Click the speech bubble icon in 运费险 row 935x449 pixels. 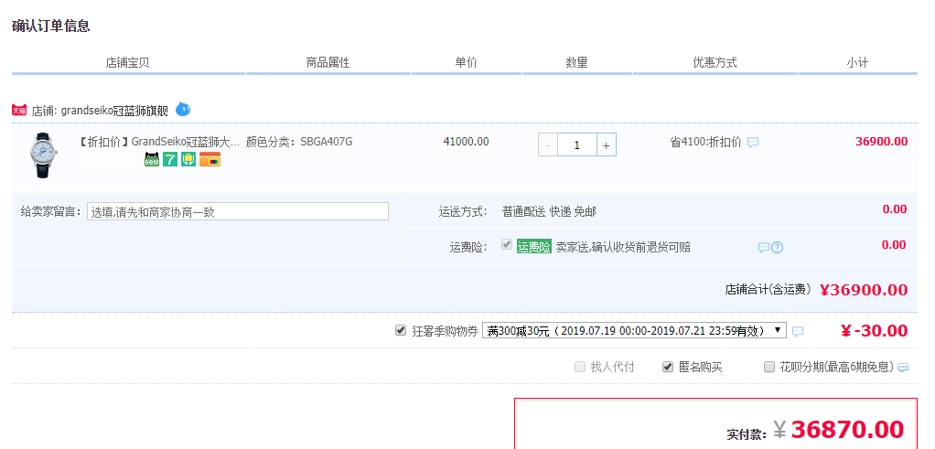coord(764,248)
